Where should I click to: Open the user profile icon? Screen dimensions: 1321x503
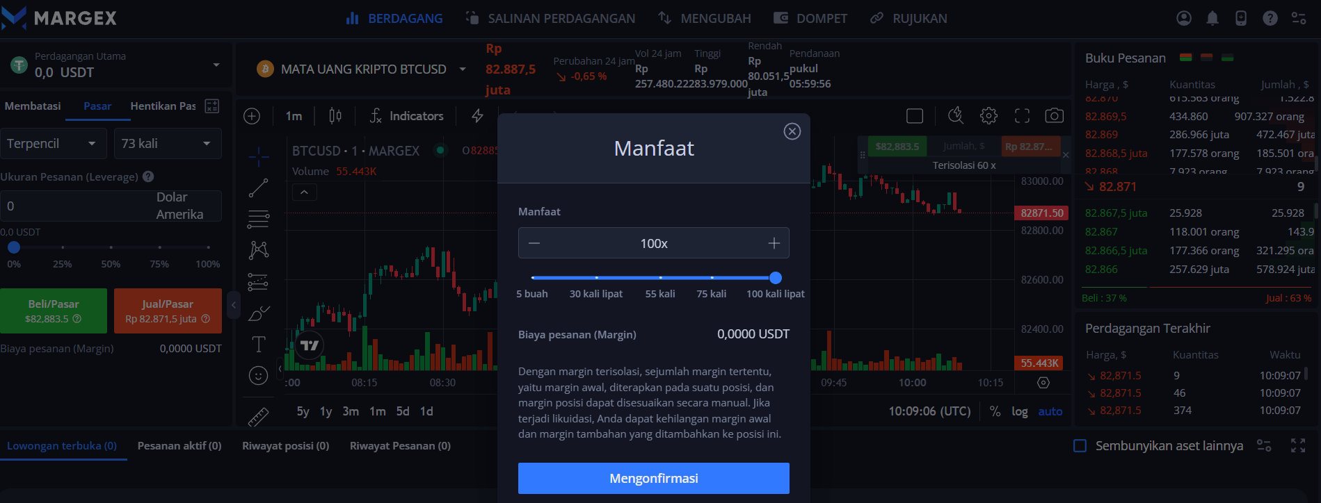click(x=1184, y=18)
